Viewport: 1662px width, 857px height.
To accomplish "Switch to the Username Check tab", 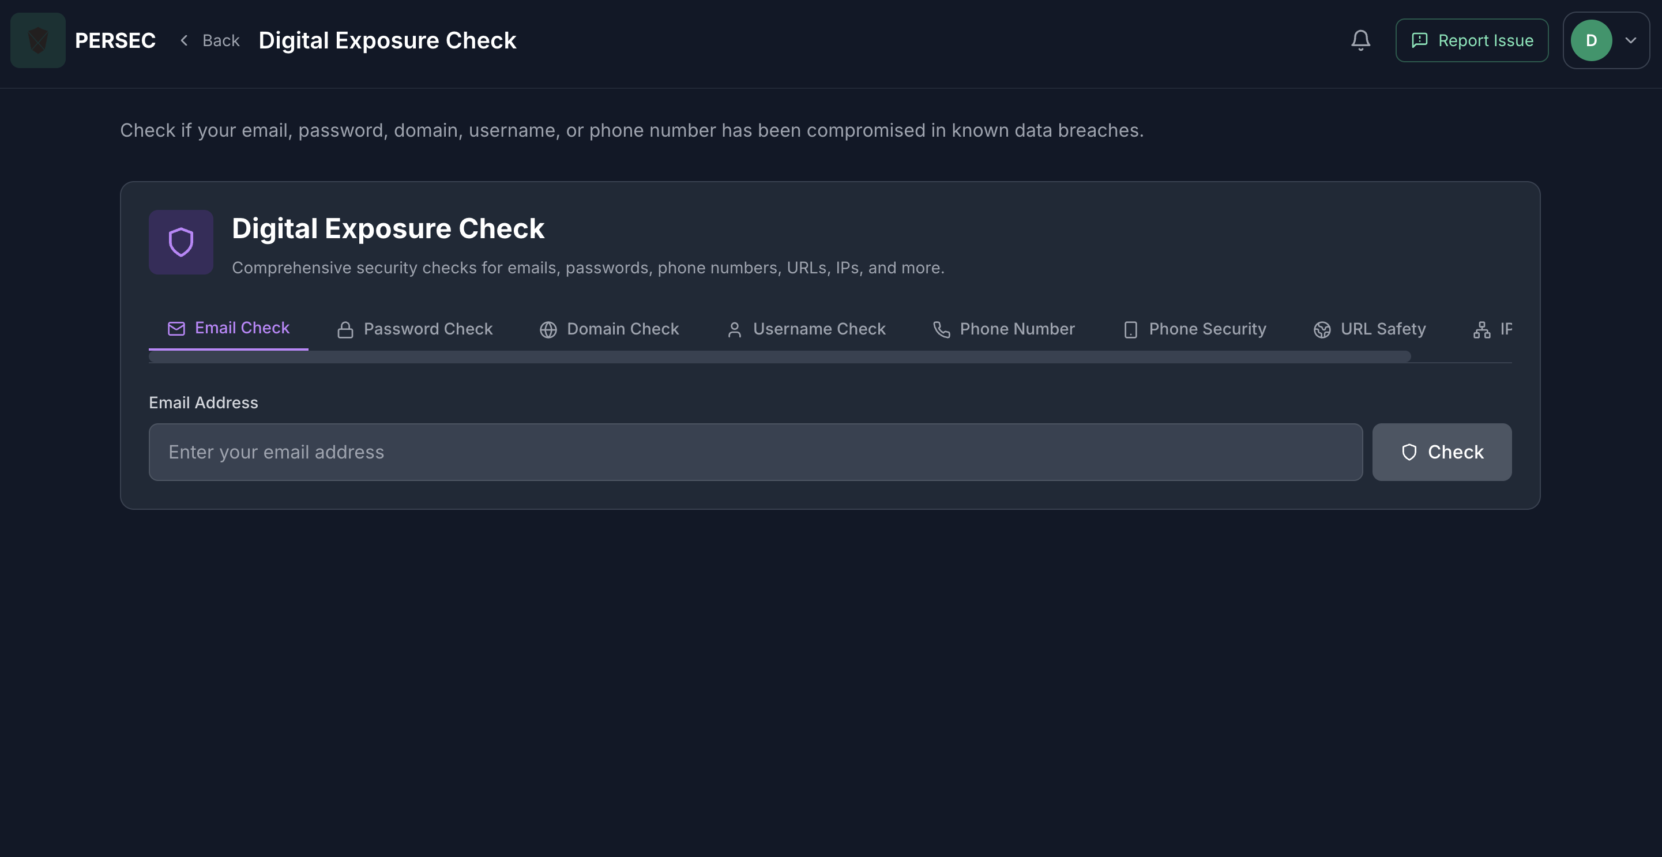I will [x=806, y=329].
